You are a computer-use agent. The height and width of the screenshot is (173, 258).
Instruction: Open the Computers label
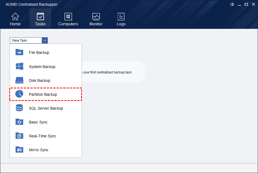pos(68,24)
